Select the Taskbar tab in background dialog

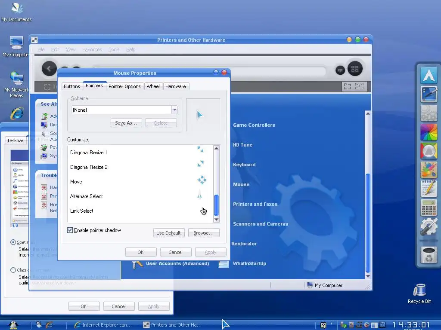click(x=15, y=141)
